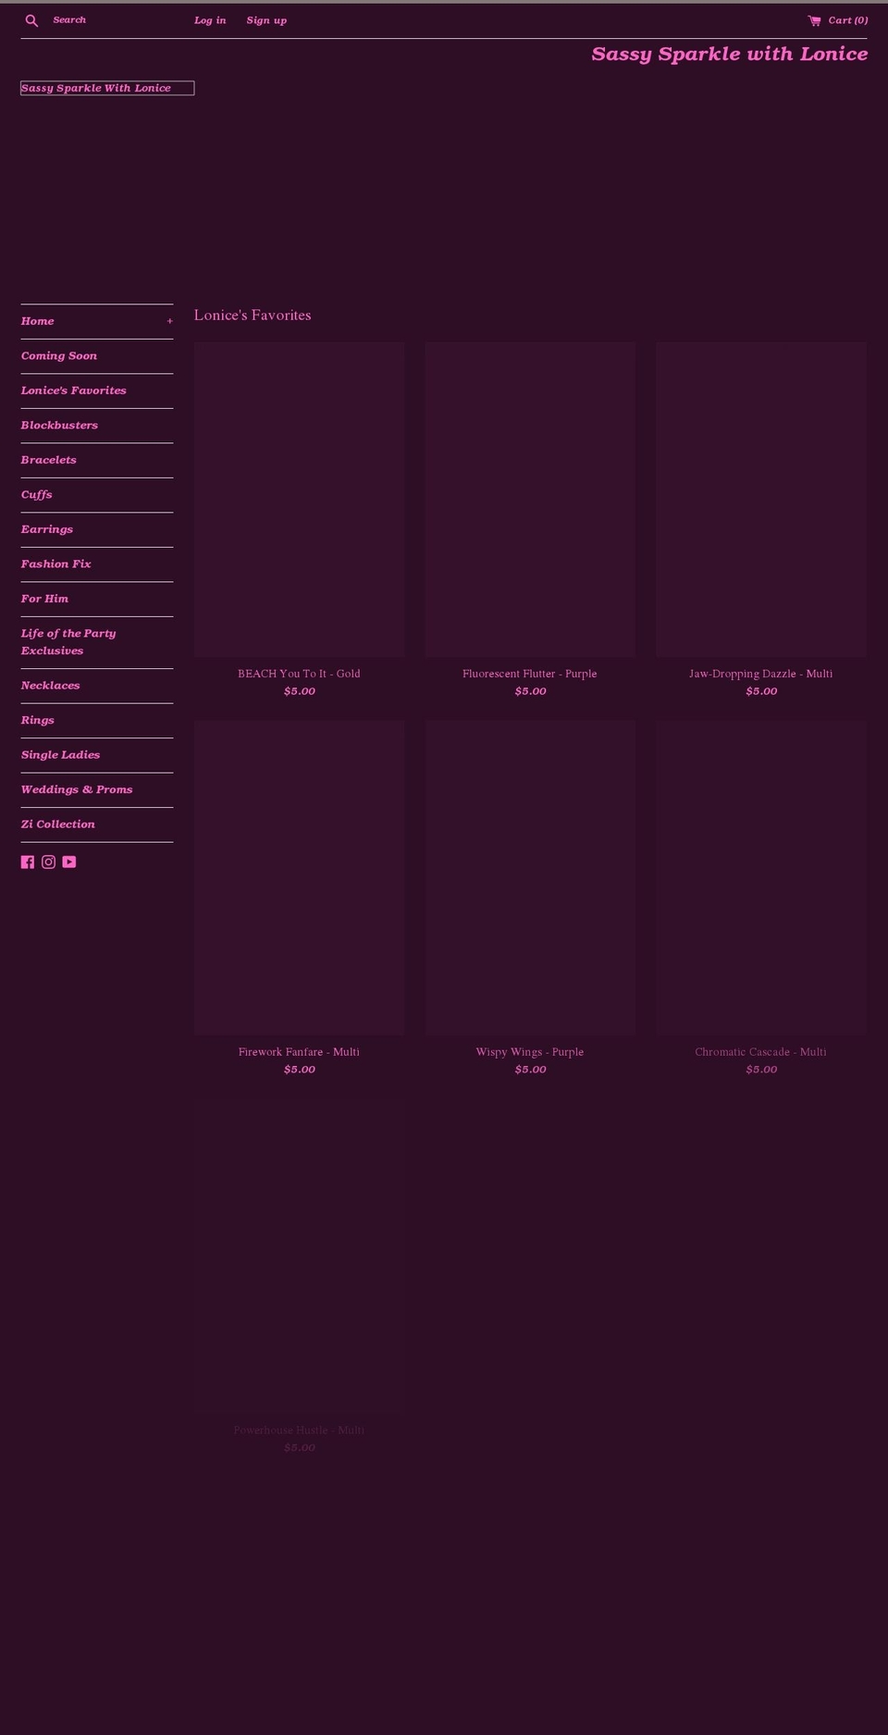Image resolution: width=888 pixels, height=1735 pixels.
Task: Open Chromatic Cascade - Multi product image
Action: tap(761, 877)
